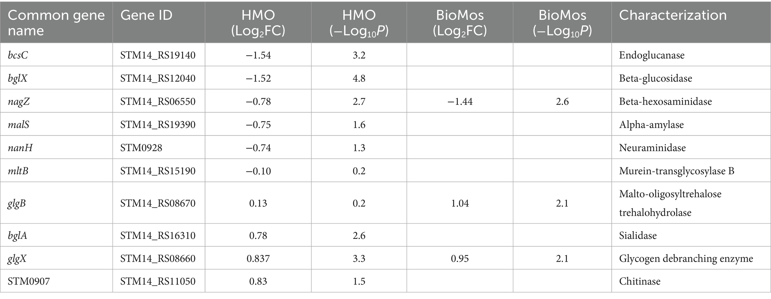Click the Characterization column header
Screen dimensions: 771x299
673,15
